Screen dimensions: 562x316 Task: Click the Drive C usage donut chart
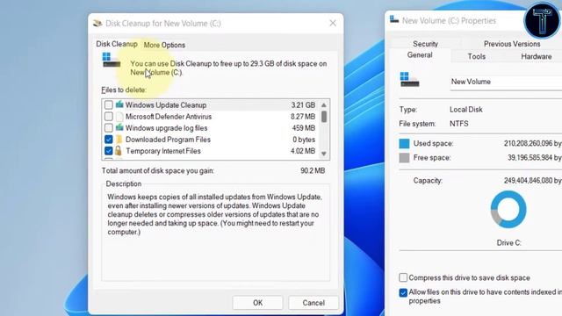pos(508,210)
